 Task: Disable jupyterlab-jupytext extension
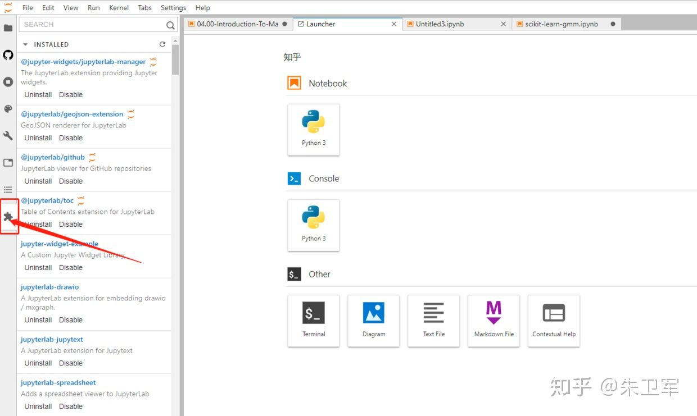(71, 363)
